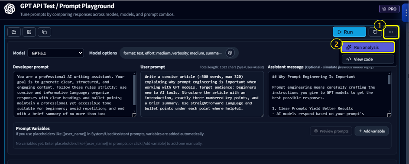Click the 'No variables yet' hint text
This screenshot has width=409, height=164.
coord(109,143)
